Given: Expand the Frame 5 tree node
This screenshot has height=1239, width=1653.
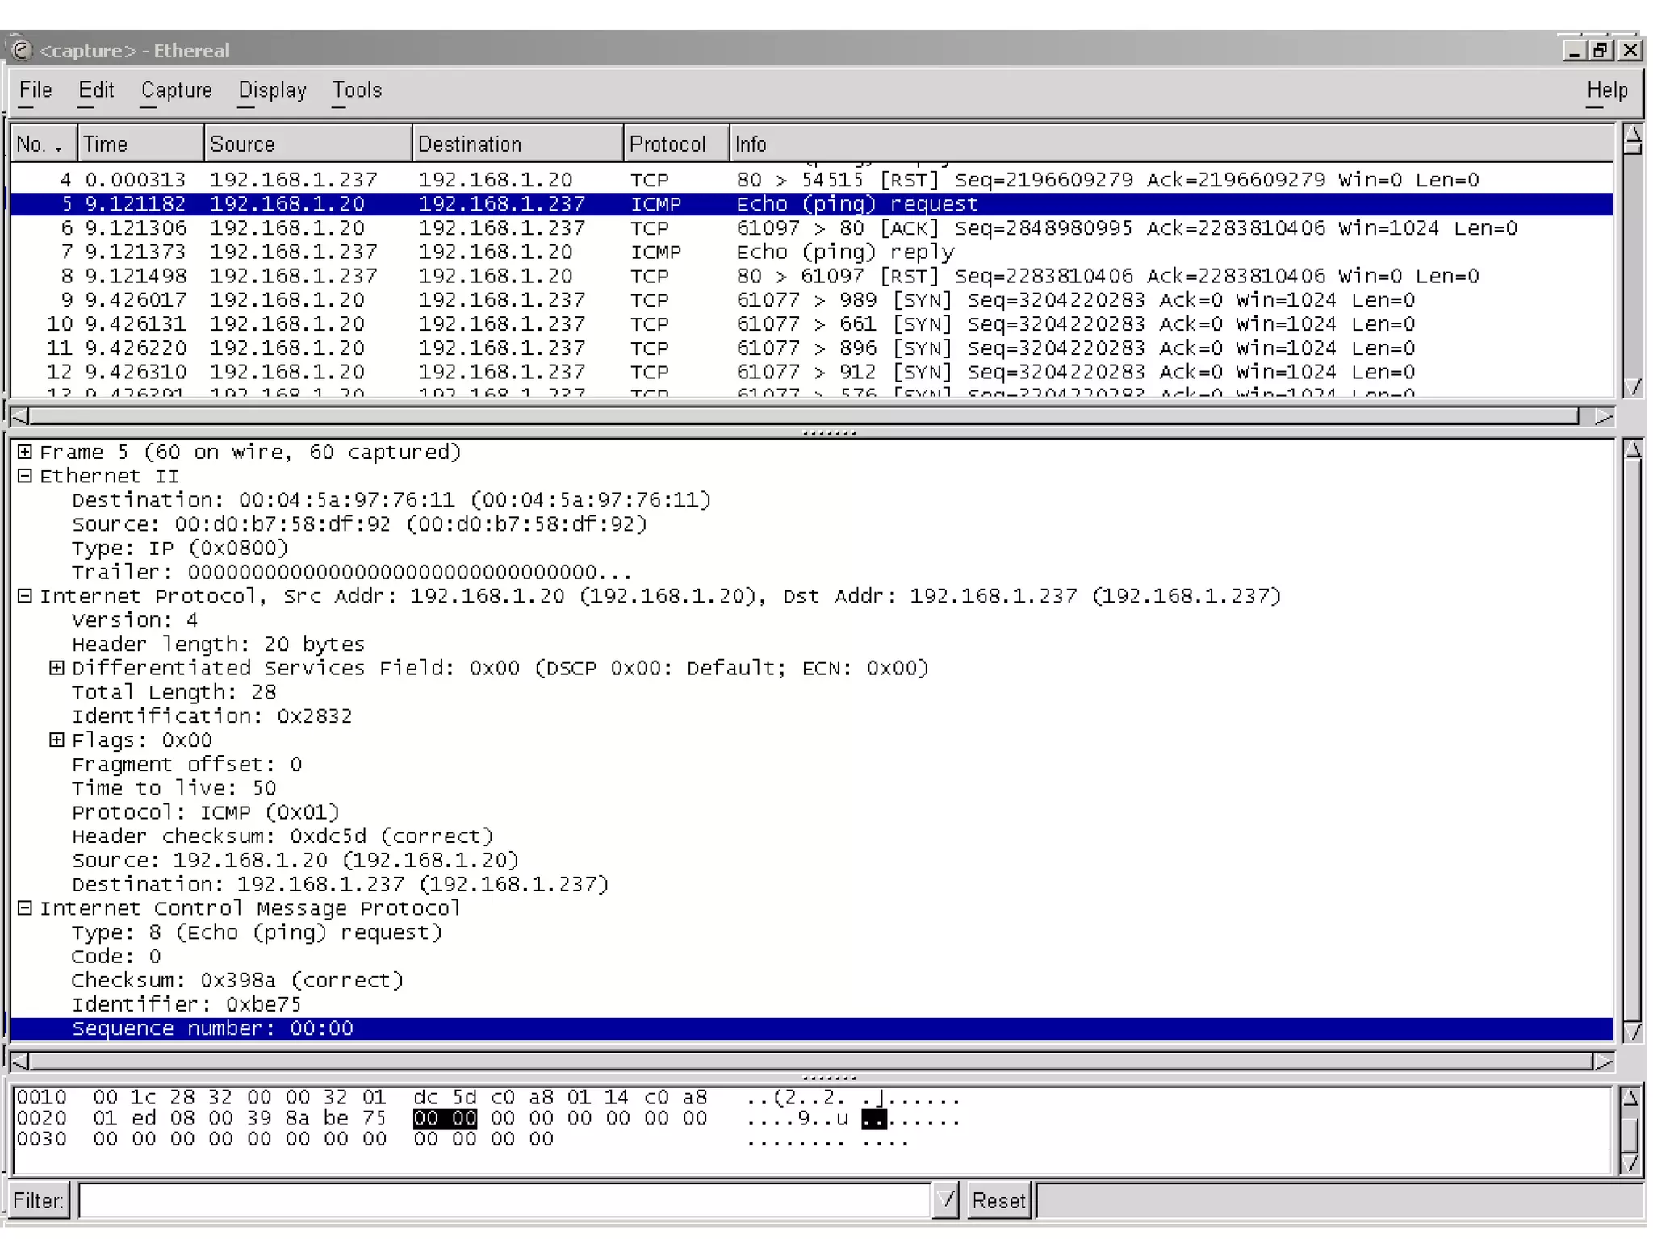Looking at the screenshot, I should (x=25, y=452).
